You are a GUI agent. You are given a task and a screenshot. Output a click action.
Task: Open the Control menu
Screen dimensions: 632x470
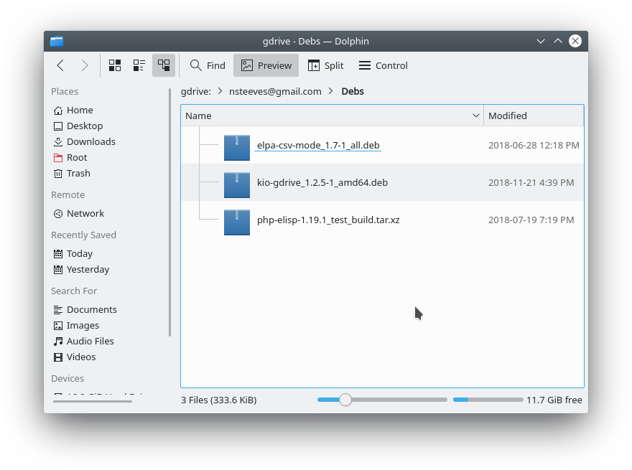tap(383, 65)
